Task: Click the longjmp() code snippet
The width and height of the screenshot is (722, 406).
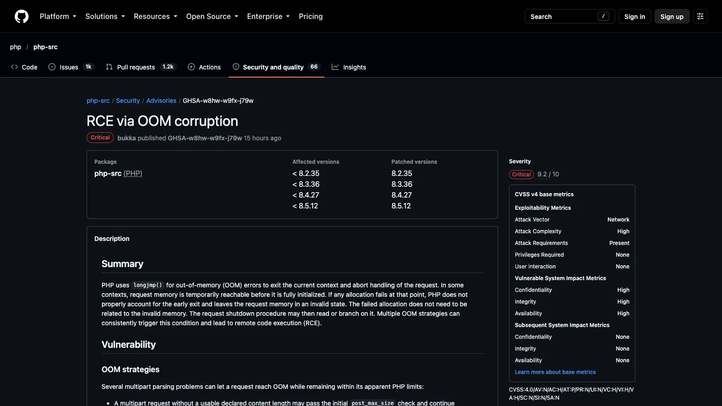Action: click(x=148, y=285)
